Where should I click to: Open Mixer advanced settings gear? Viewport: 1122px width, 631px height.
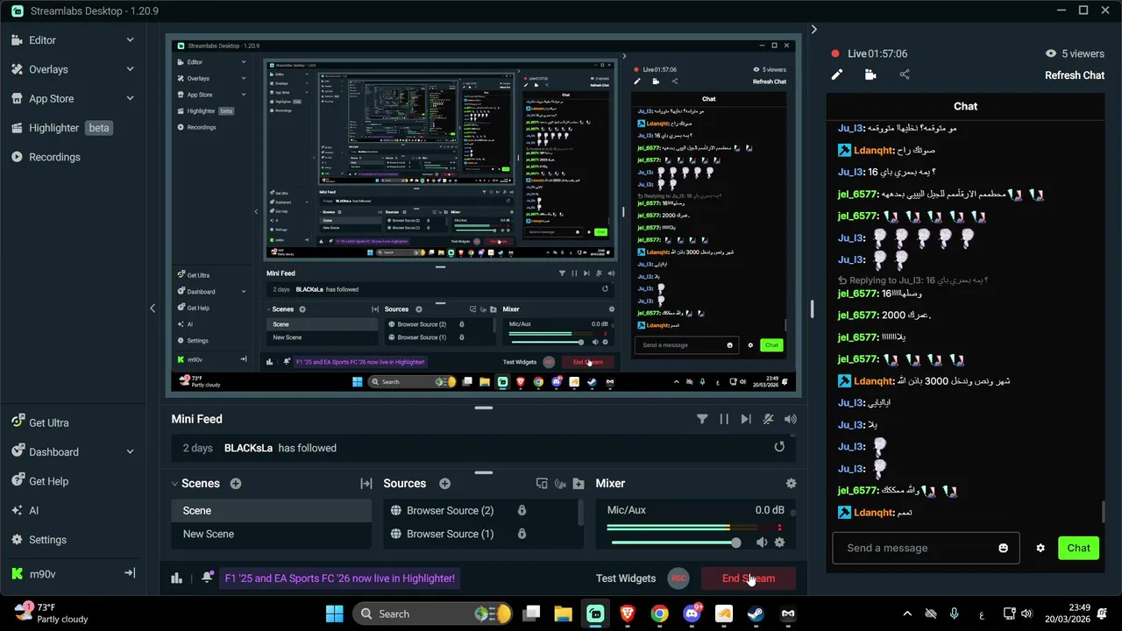pyautogui.click(x=791, y=484)
